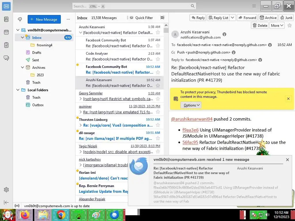
Task: Collapse the Arushi Kesarwani react-native thread
Action: 81,33
